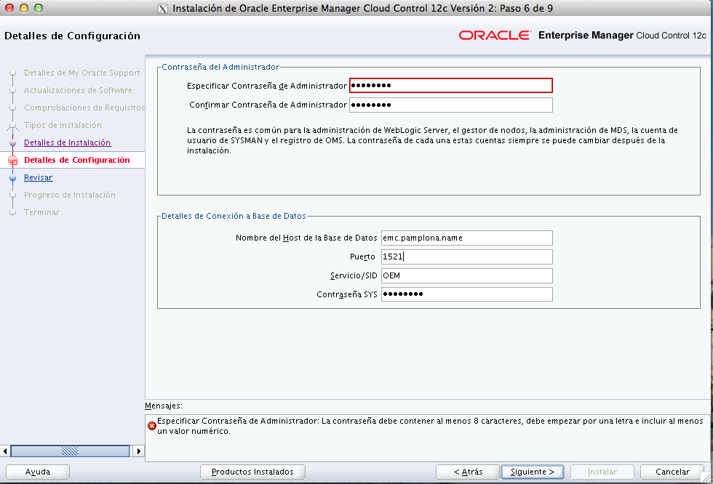Click the progress circle next to Terminar
This screenshot has height=484, width=713.
tap(11, 212)
